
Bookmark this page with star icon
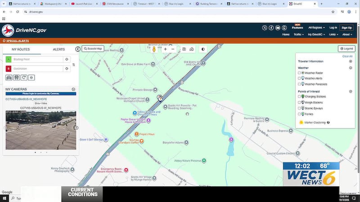(x=333, y=12)
